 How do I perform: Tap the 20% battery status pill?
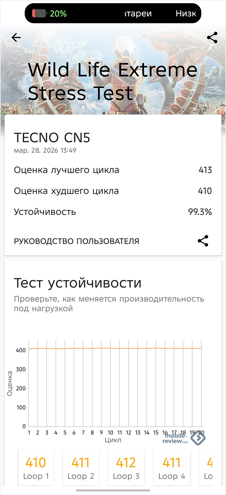113,14
